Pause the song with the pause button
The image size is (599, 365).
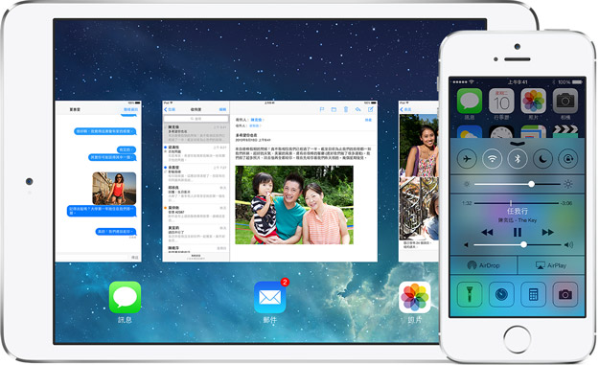coord(518,232)
